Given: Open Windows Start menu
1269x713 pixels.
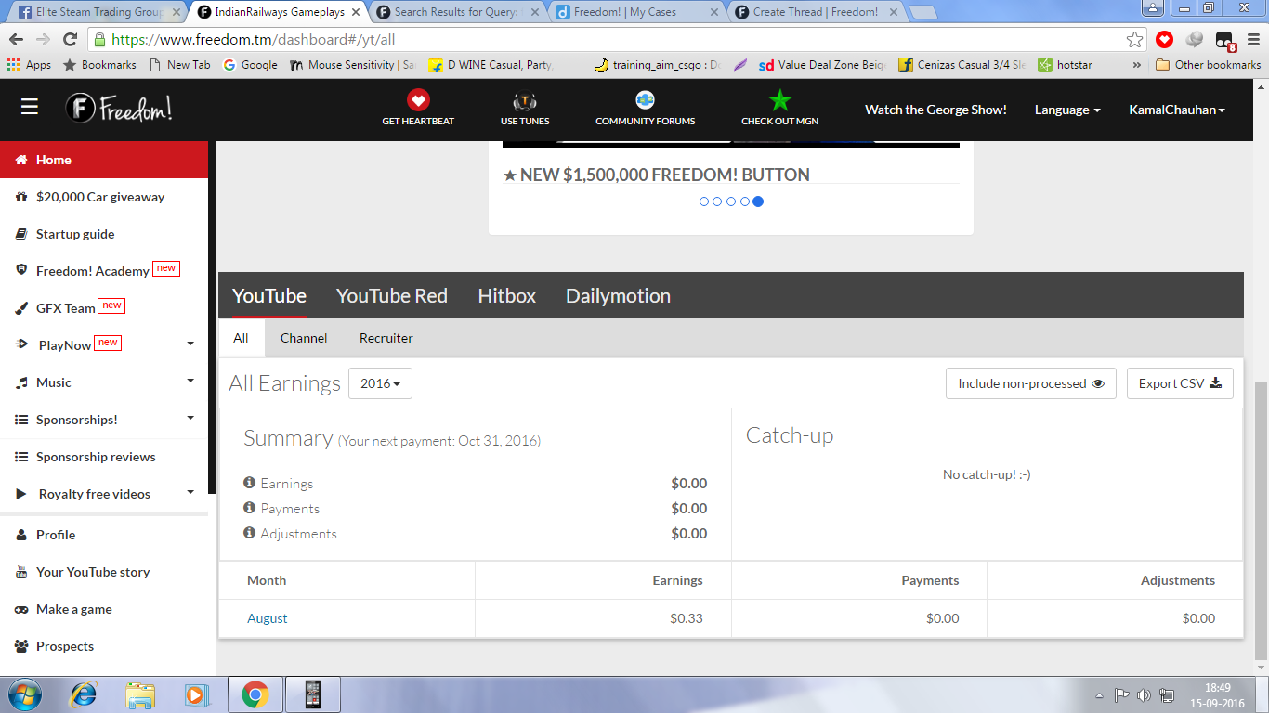Looking at the screenshot, I should pyautogui.click(x=23, y=694).
